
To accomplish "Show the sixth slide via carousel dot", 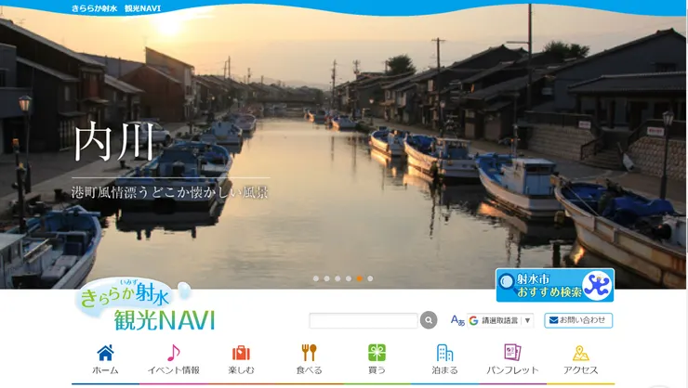I will (x=370, y=278).
